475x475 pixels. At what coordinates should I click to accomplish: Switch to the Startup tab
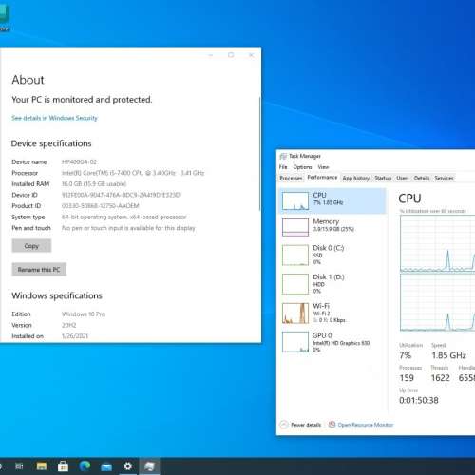383,179
